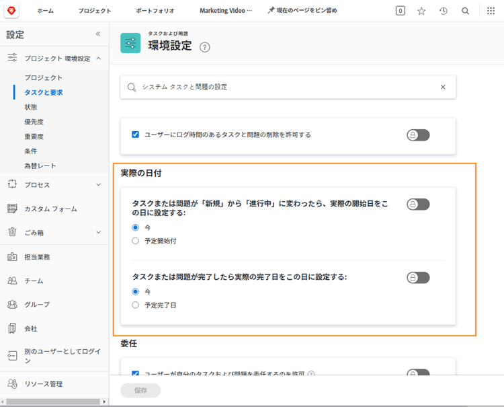Click the 保存 button

coord(140,390)
